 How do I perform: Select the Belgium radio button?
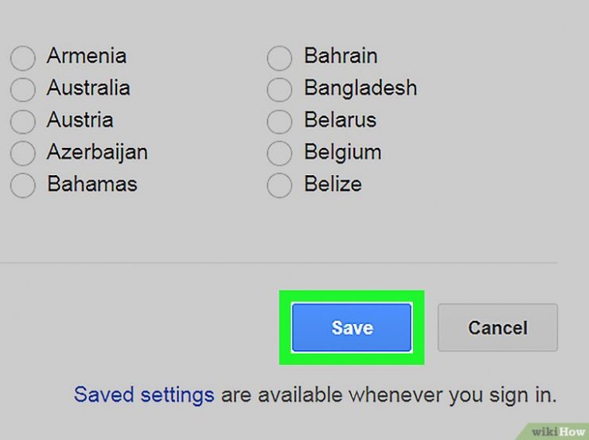[x=279, y=154]
